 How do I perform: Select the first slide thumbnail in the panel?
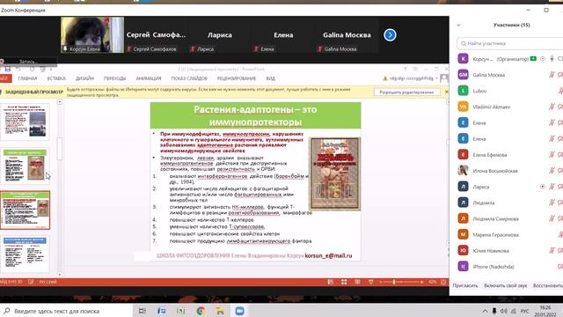(26, 122)
